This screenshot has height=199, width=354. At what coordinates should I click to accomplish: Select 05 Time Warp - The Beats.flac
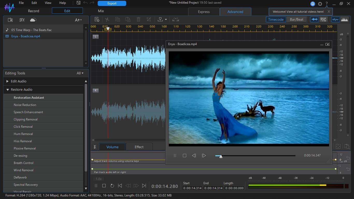(31, 30)
